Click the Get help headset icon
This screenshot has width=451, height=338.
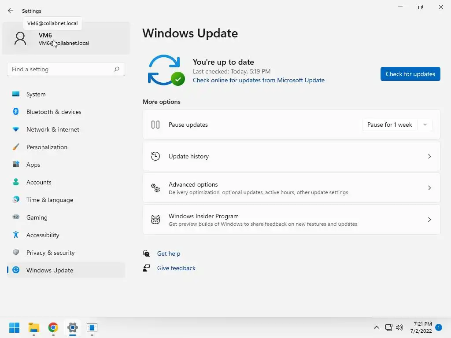(x=146, y=253)
